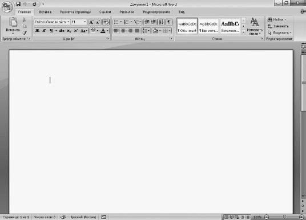Repeat the last action in Quick Access
This screenshot has height=220, width=306.
34,4
